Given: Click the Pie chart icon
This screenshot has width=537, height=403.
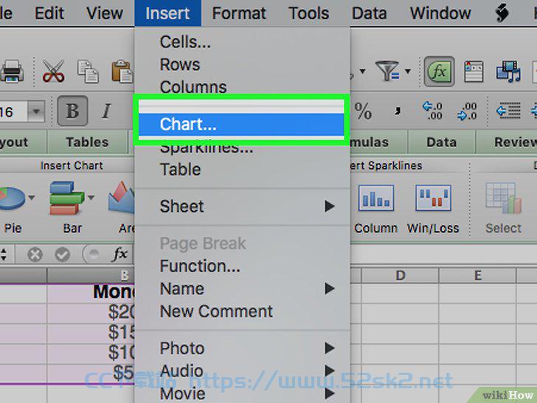Looking at the screenshot, I should click(13, 198).
